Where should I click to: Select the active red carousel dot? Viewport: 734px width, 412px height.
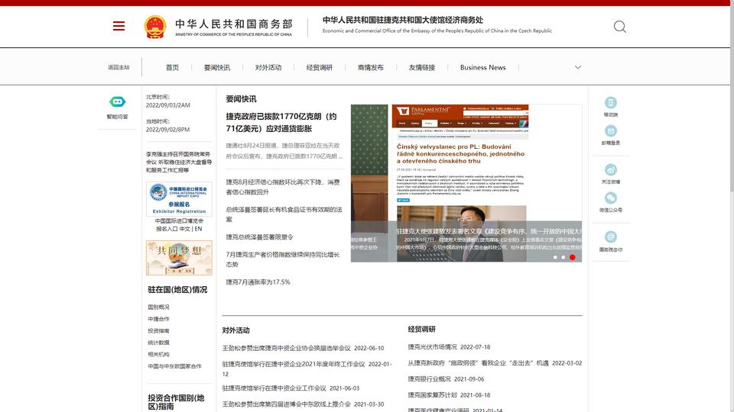[572, 257]
